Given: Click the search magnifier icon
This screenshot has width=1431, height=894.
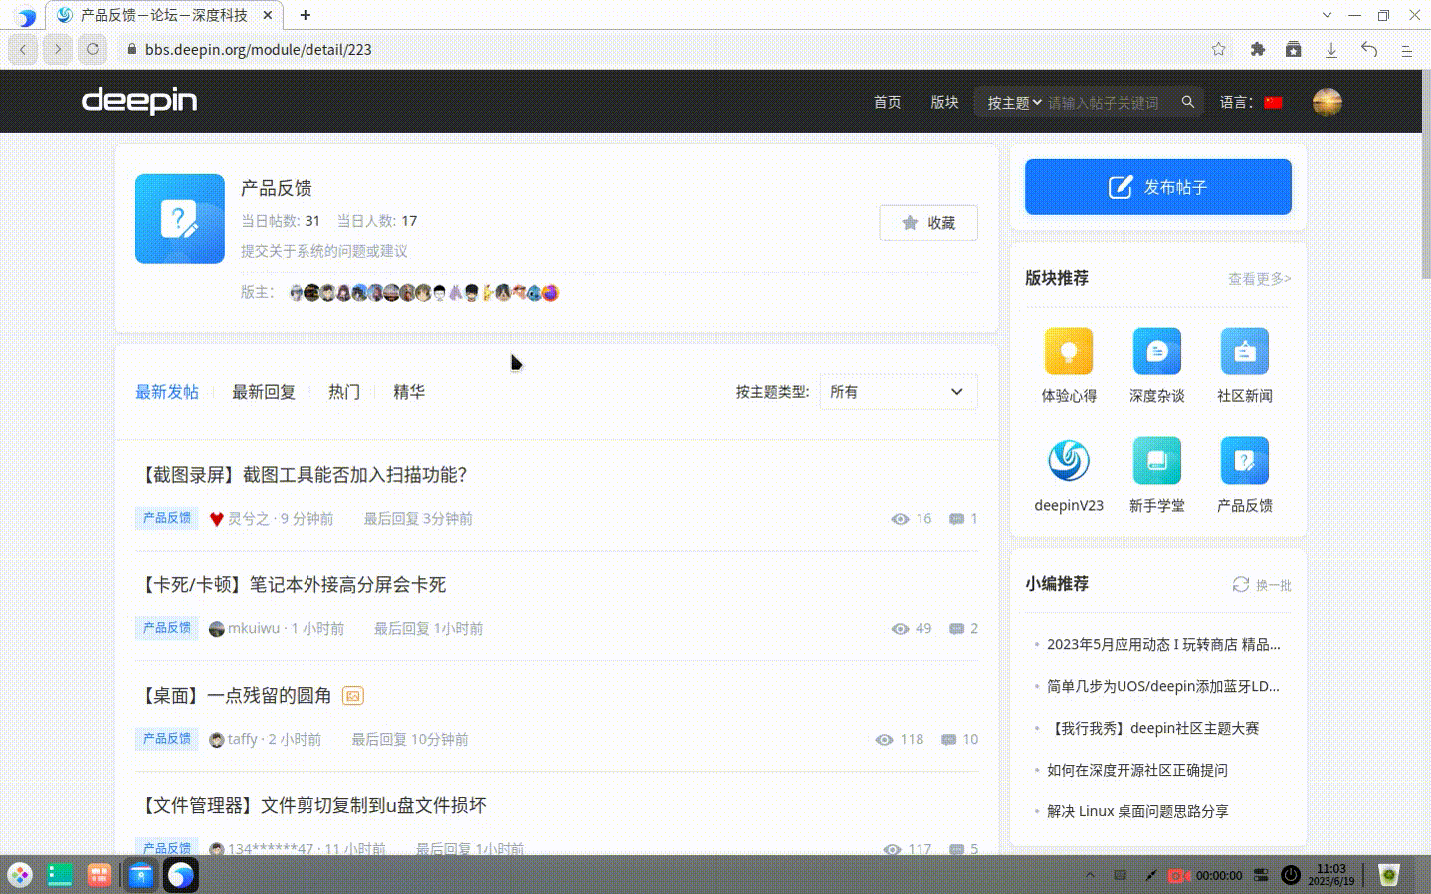Looking at the screenshot, I should point(1187,101).
